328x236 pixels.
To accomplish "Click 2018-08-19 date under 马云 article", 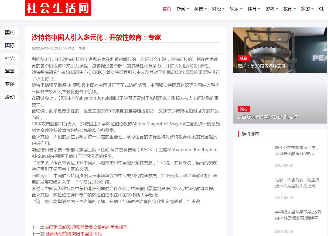I will tap(284, 198).
